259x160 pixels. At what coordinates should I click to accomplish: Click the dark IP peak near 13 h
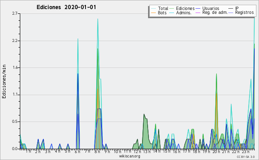[144, 114]
